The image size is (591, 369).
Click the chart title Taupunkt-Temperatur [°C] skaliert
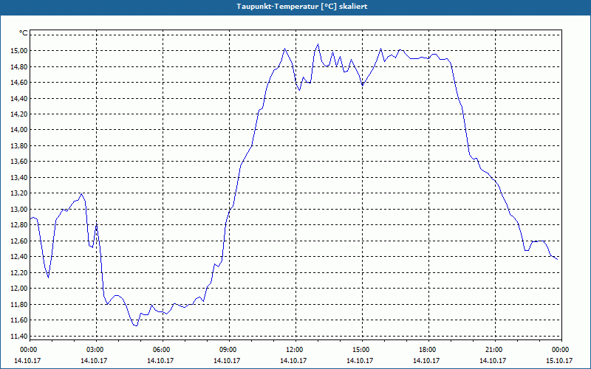[x=302, y=7]
